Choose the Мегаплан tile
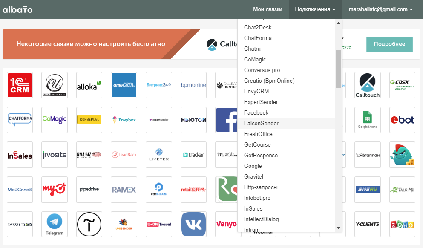Screen dimensions: 423x248 368,155
